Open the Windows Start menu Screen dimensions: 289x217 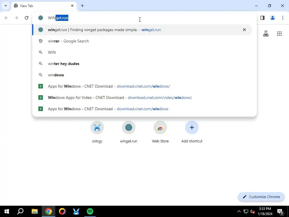[x=7, y=211]
